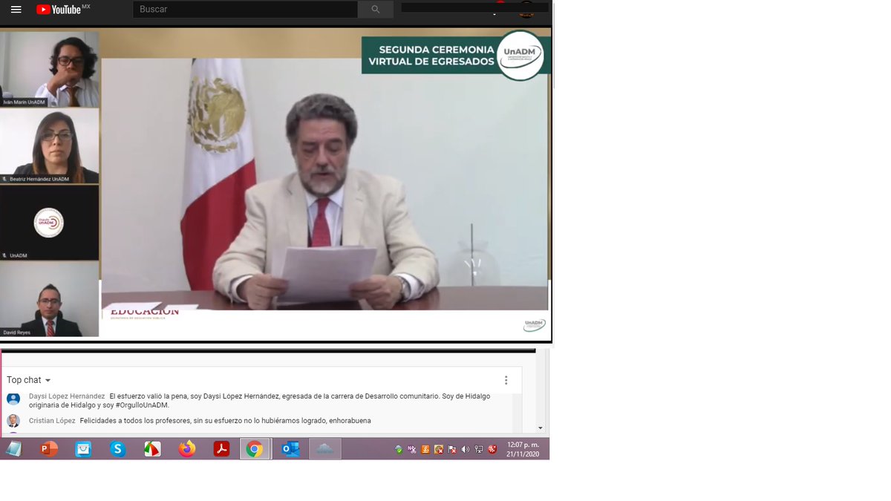Select Beatriz Hernández UnADM participant thumbnail
The image size is (891, 501).
(x=50, y=146)
